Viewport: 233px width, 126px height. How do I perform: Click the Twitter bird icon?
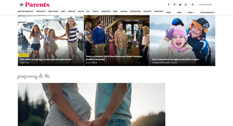coord(180,5)
